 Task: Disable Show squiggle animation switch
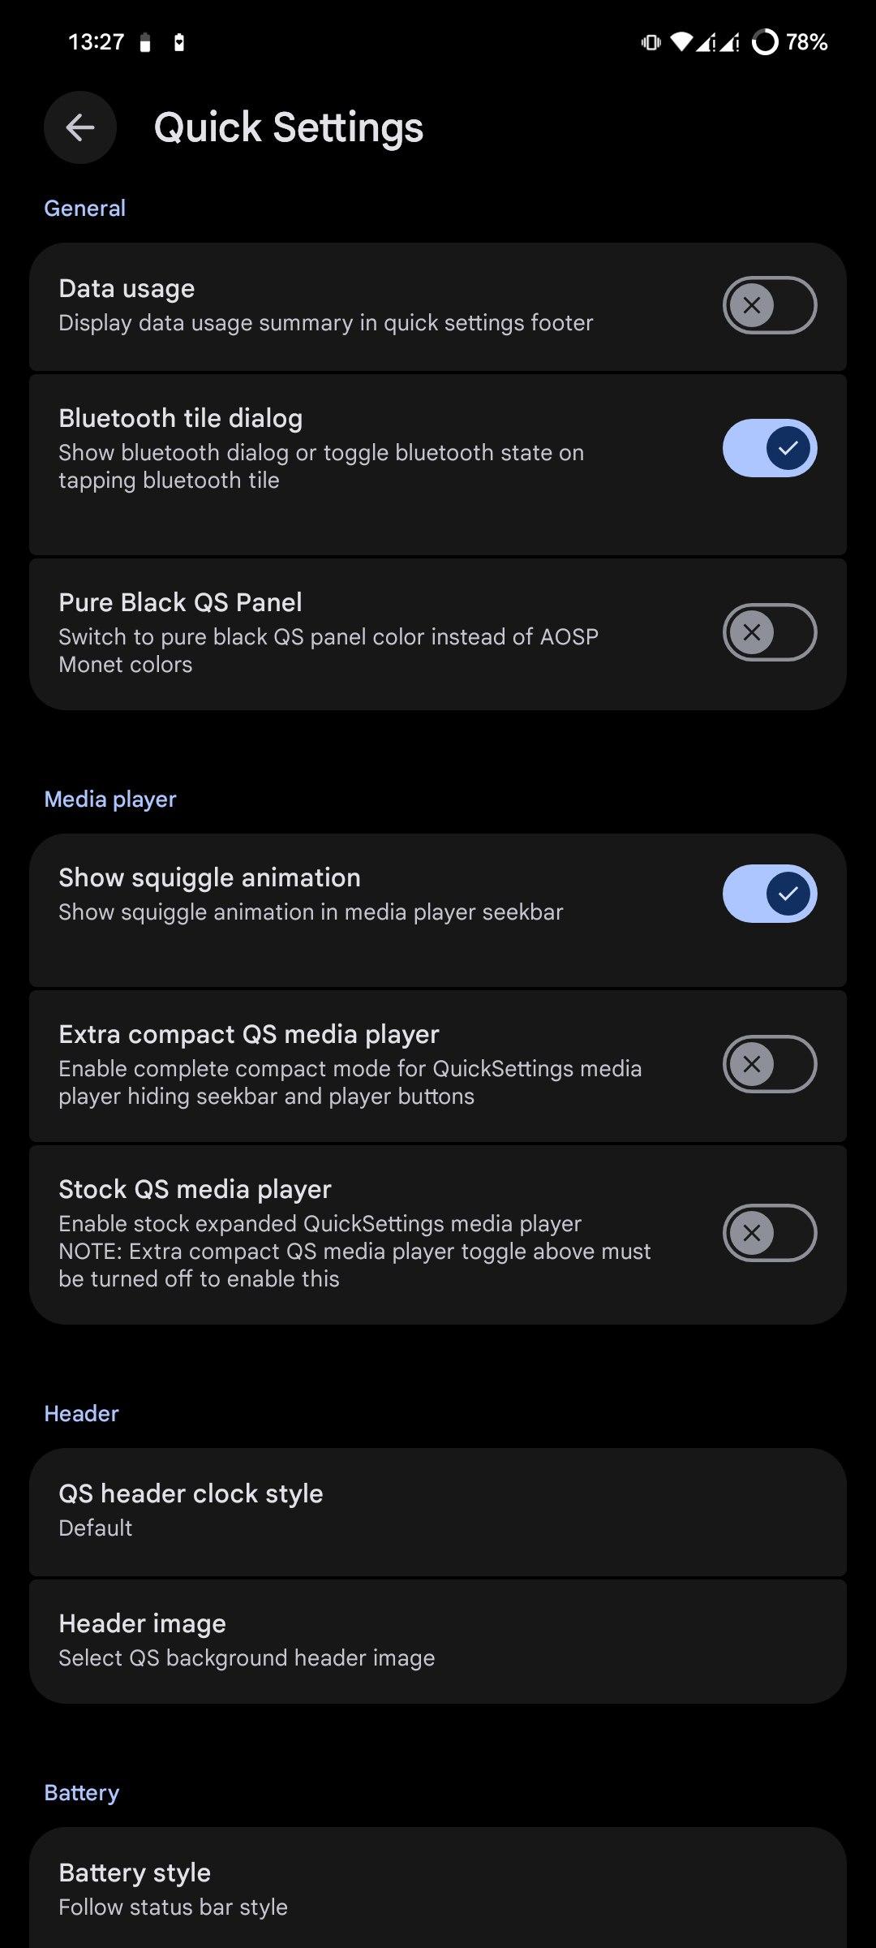coord(769,894)
